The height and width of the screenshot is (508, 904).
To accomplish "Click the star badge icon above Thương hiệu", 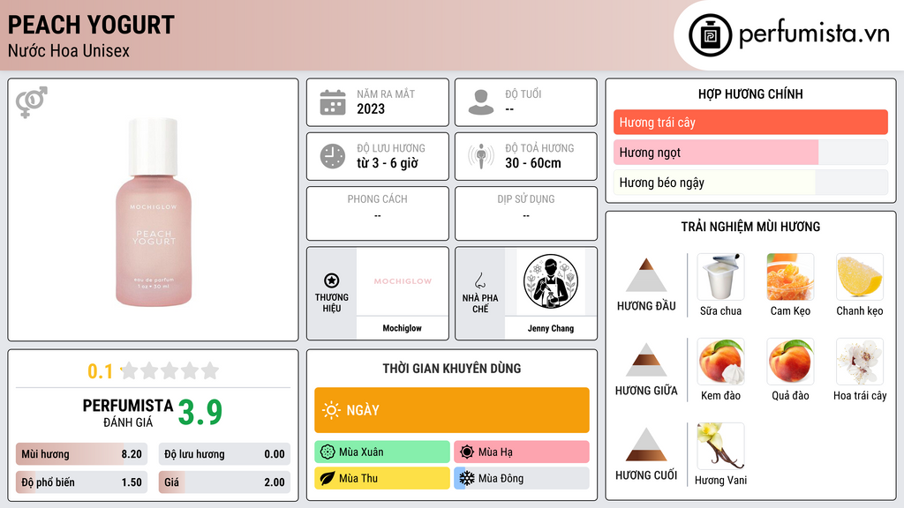I will 332,280.
